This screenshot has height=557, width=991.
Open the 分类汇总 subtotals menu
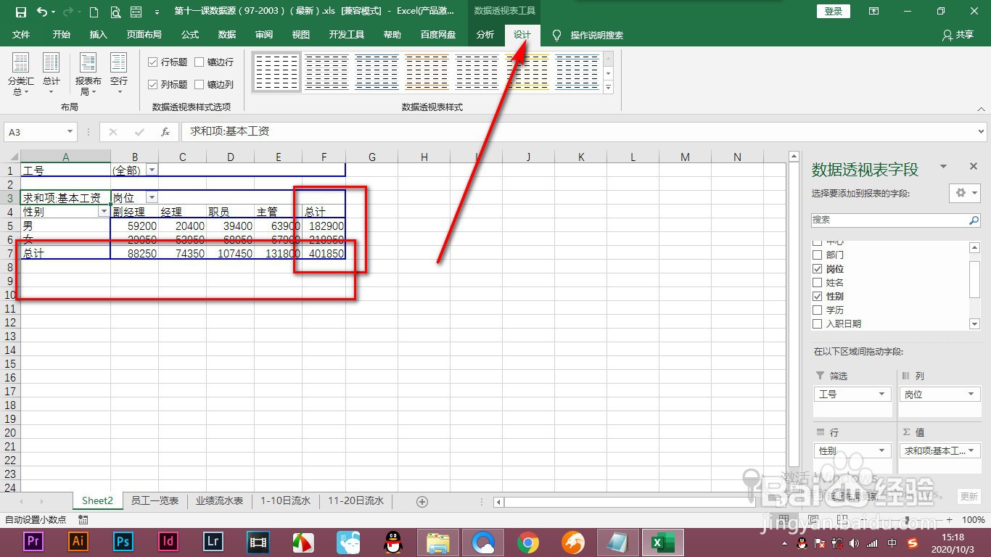point(21,75)
